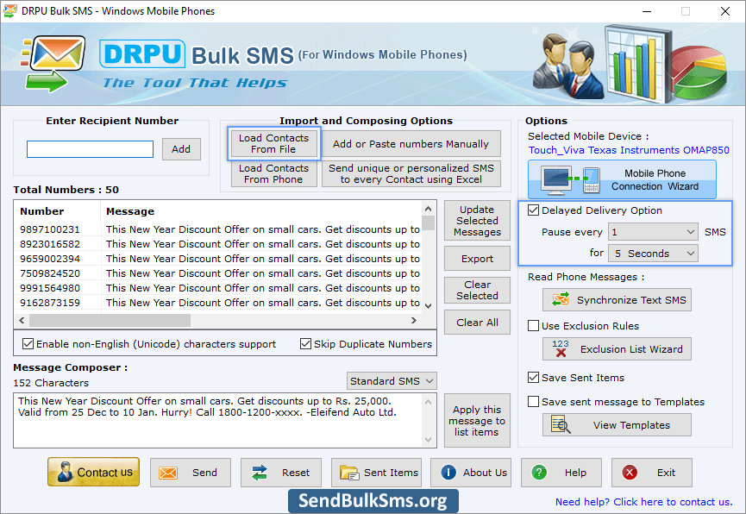
Task: Uncheck the Save Sent Items checkbox
Action: tap(533, 378)
